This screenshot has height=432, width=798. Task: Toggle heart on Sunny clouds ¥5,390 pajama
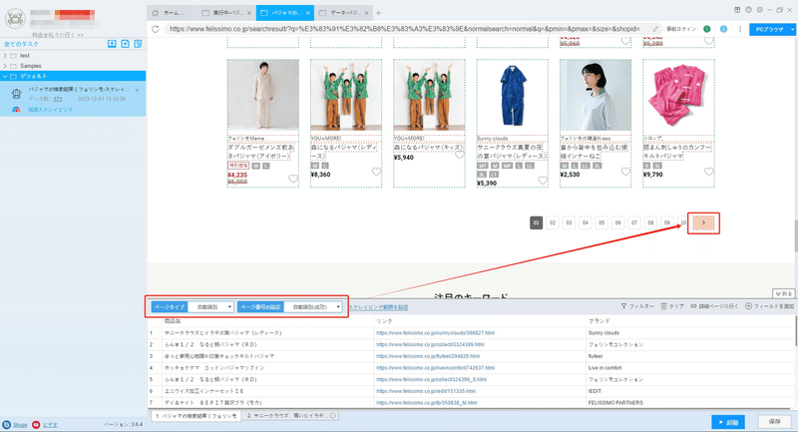543,181
